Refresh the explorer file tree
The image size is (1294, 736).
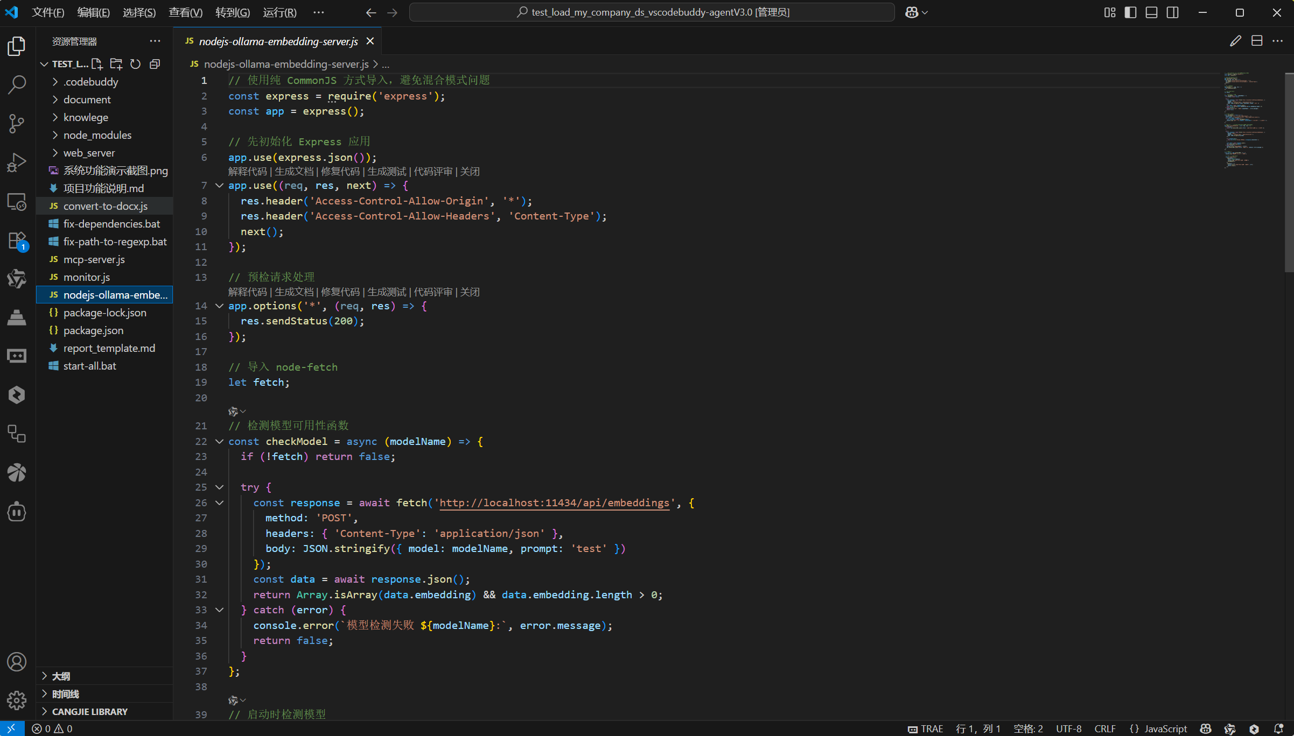pyautogui.click(x=135, y=64)
